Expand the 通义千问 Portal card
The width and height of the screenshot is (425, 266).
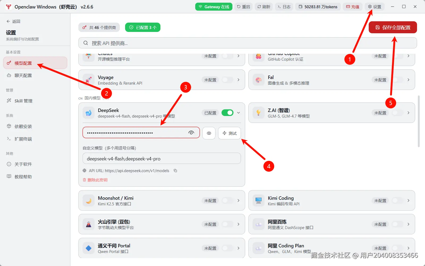coord(239,248)
